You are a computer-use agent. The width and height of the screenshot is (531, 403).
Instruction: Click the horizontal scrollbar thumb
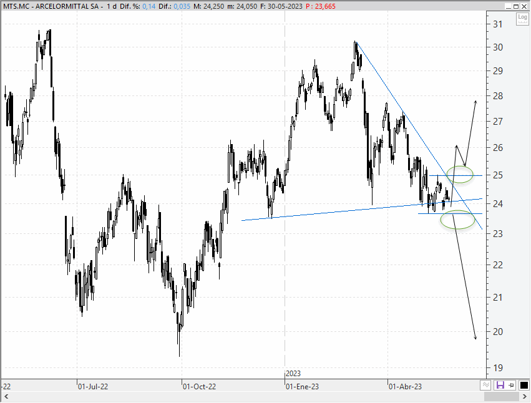[x=501, y=397]
